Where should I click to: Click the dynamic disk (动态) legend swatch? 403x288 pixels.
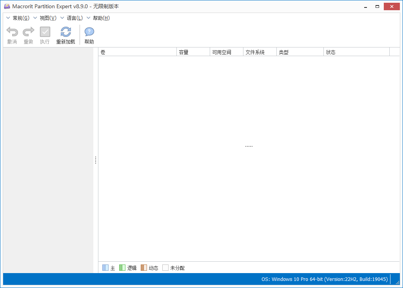[x=144, y=268]
